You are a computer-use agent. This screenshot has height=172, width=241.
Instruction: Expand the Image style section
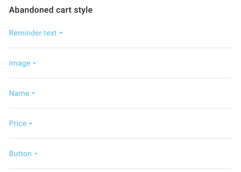[x=23, y=63]
